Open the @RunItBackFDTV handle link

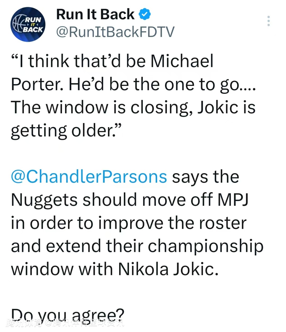[x=115, y=32]
